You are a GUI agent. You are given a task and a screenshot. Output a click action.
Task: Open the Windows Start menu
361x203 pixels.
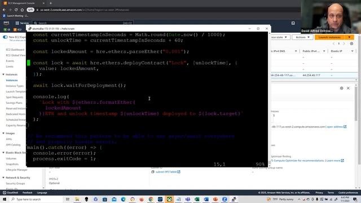point(5,199)
